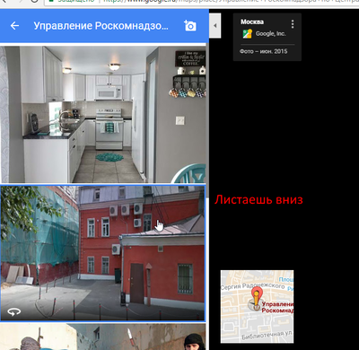This screenshot has height=350, width=359.
Task: Click the Фото – июн. 2015 label
Action: point(263,51)
